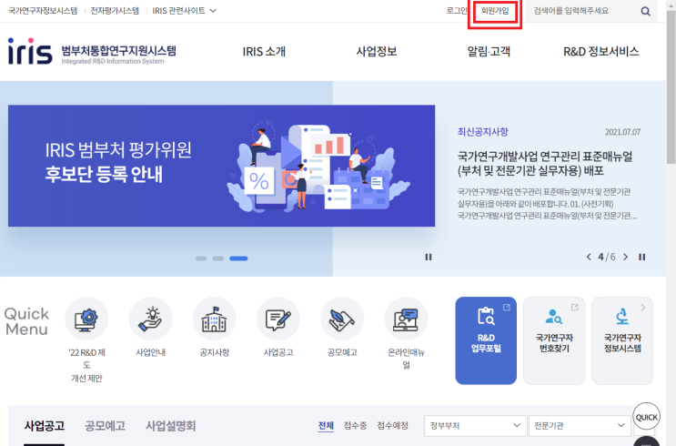
Task: Focus the 검색어를 입력해주세요 search field
Action: tap(582, 11)
